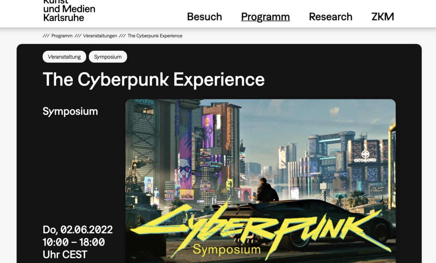Open the underlined Programm navigation item

tap(265, 17)
